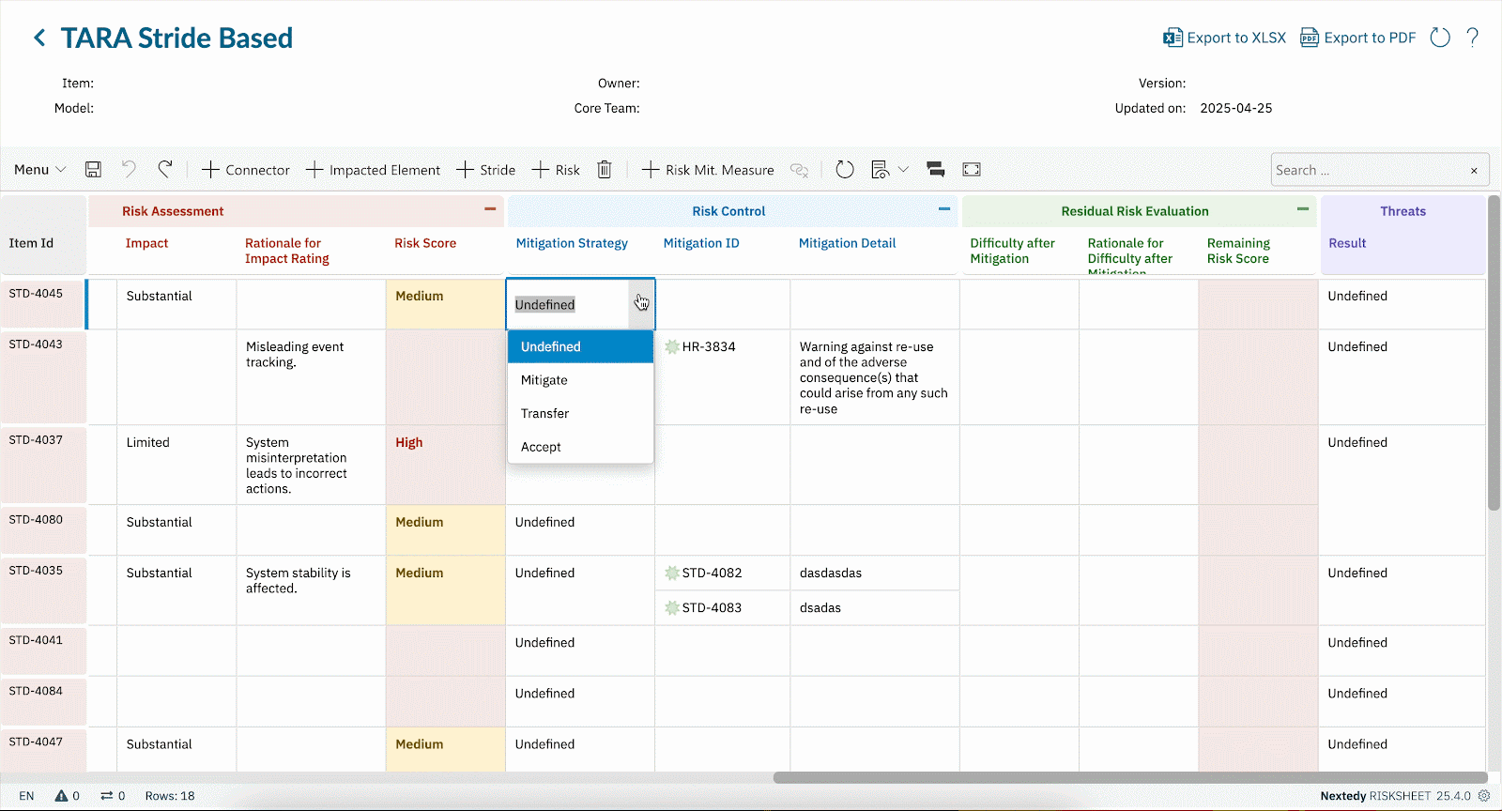Click the Mitigation Strategy dropdown arrow for STD-4045

(x=641, y=303)
